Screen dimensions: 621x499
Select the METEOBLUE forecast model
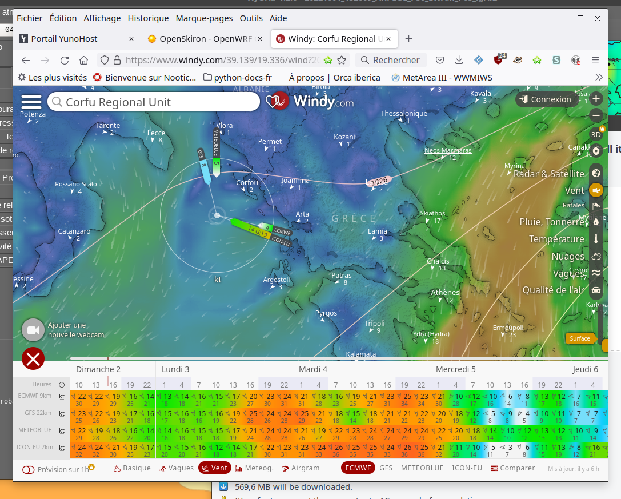coord(422,468)
